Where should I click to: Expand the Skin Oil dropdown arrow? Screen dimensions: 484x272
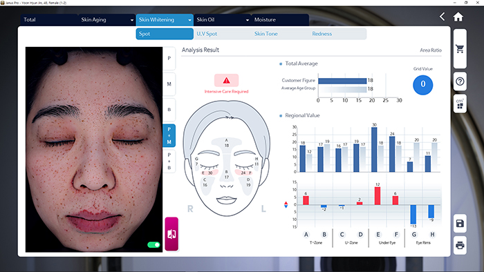point(248,20)
